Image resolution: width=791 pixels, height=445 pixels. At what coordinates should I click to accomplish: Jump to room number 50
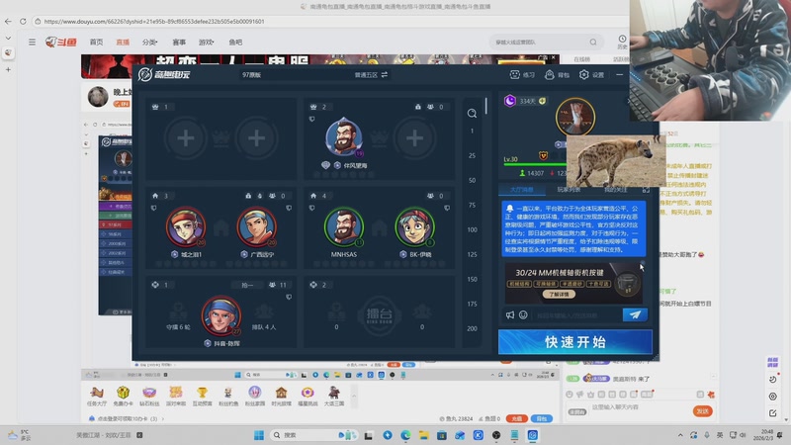pyautogui.click(x=472, y=180)
